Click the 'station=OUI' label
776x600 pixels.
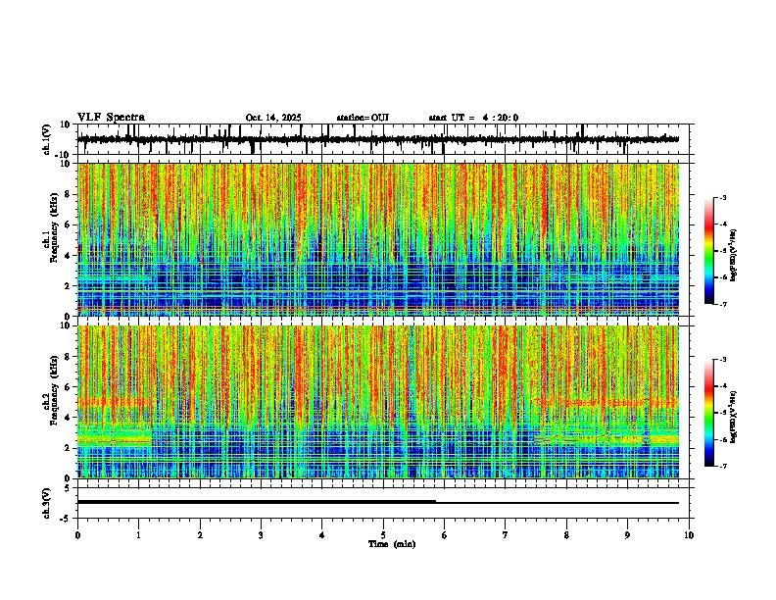(x=363, y=118)
